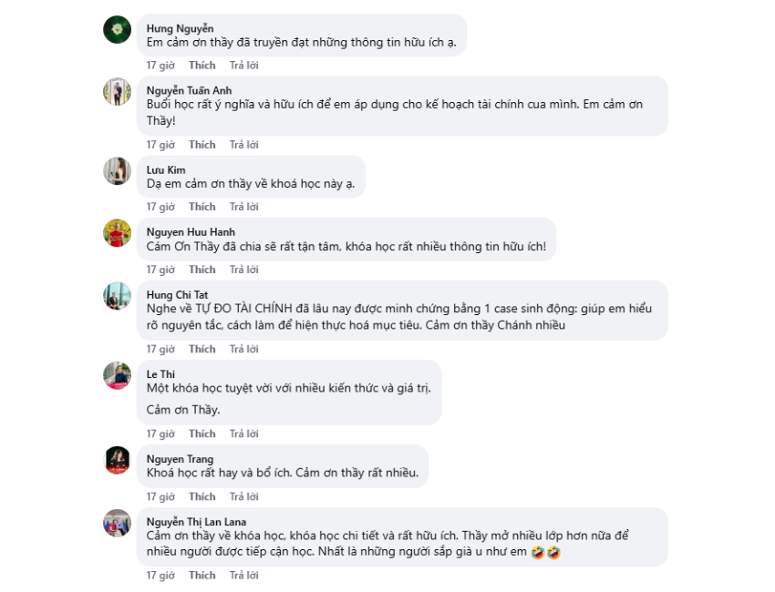
Task: Click 17 giờ timestamp below Nguyen Trang's comment
Action: click(160, 496)
